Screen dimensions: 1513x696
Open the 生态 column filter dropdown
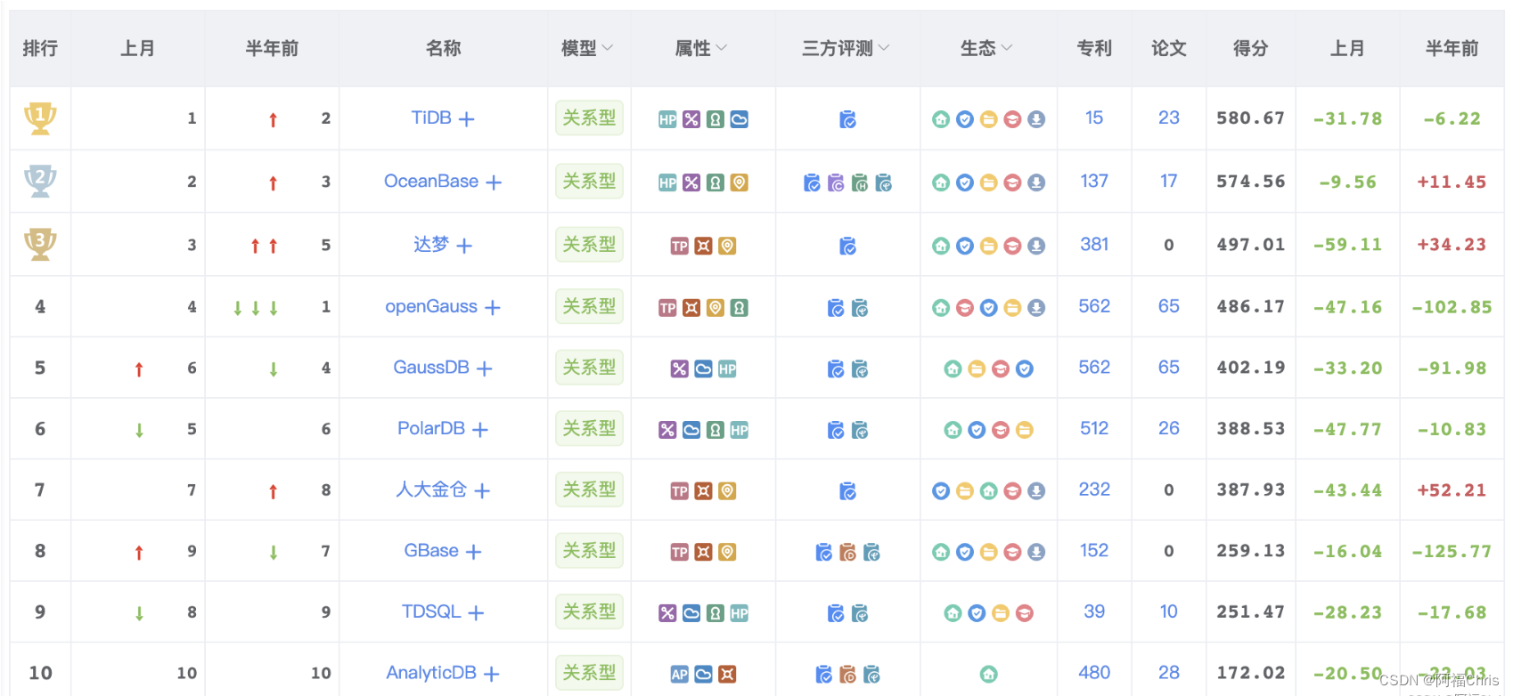tap(1007, 48)
